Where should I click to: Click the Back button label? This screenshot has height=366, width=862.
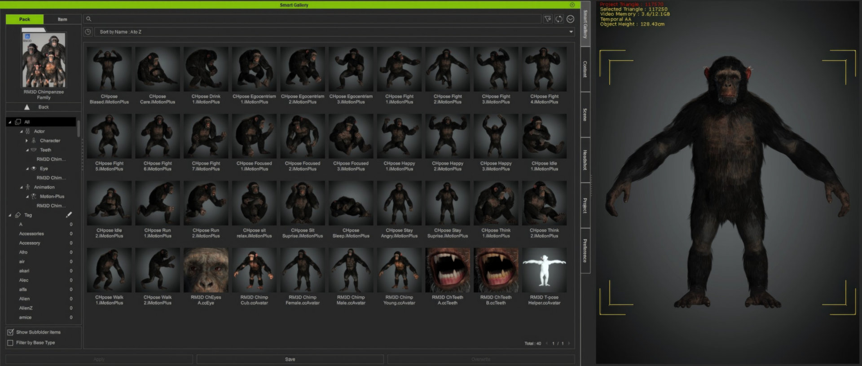pos(44,107)
